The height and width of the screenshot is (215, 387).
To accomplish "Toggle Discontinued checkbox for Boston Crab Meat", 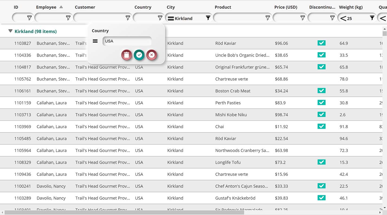I will [321, 91].
